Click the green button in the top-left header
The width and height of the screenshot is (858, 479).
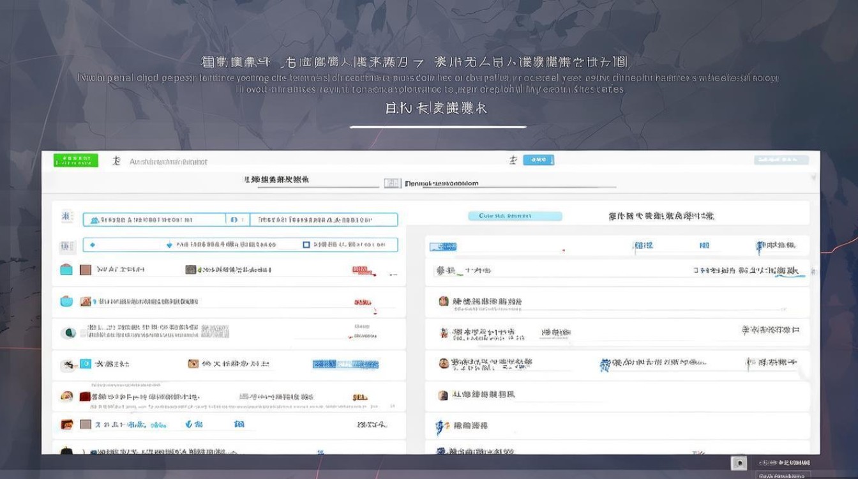(76, 160)
